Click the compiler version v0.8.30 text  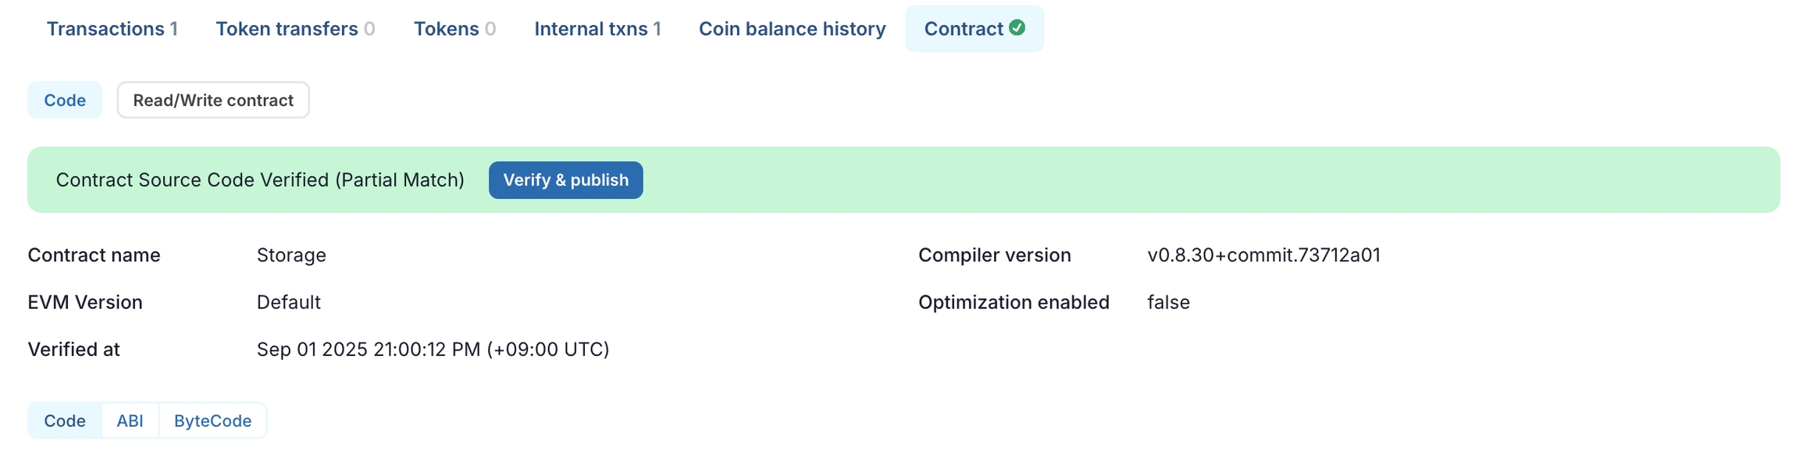[x=1263, y=255]
